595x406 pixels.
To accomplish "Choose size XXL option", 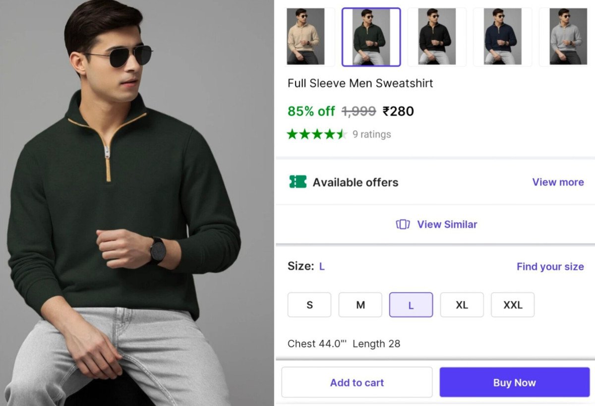I will 513,305.
